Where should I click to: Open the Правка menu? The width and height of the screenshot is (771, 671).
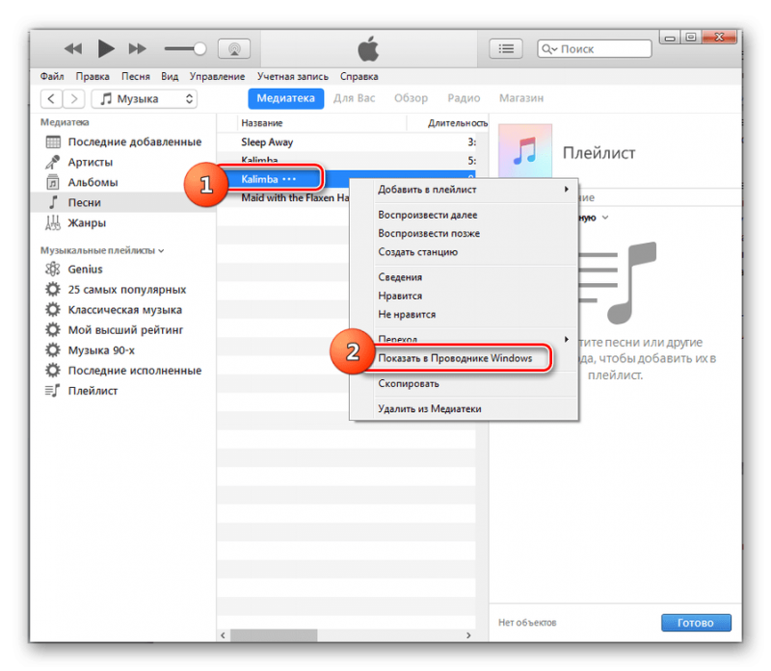[93, 75]
